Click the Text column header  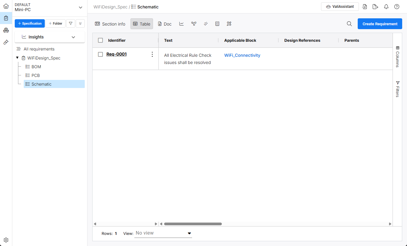coord(168,40)
